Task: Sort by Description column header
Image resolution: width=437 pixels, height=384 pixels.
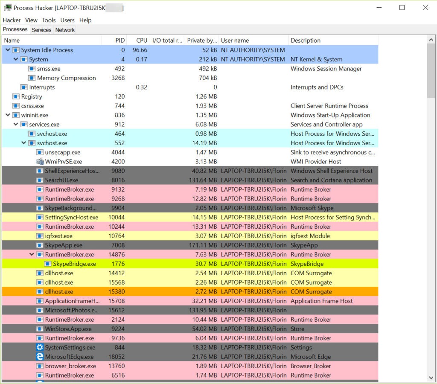Action: pyautogui.click(x=333, y=41)
